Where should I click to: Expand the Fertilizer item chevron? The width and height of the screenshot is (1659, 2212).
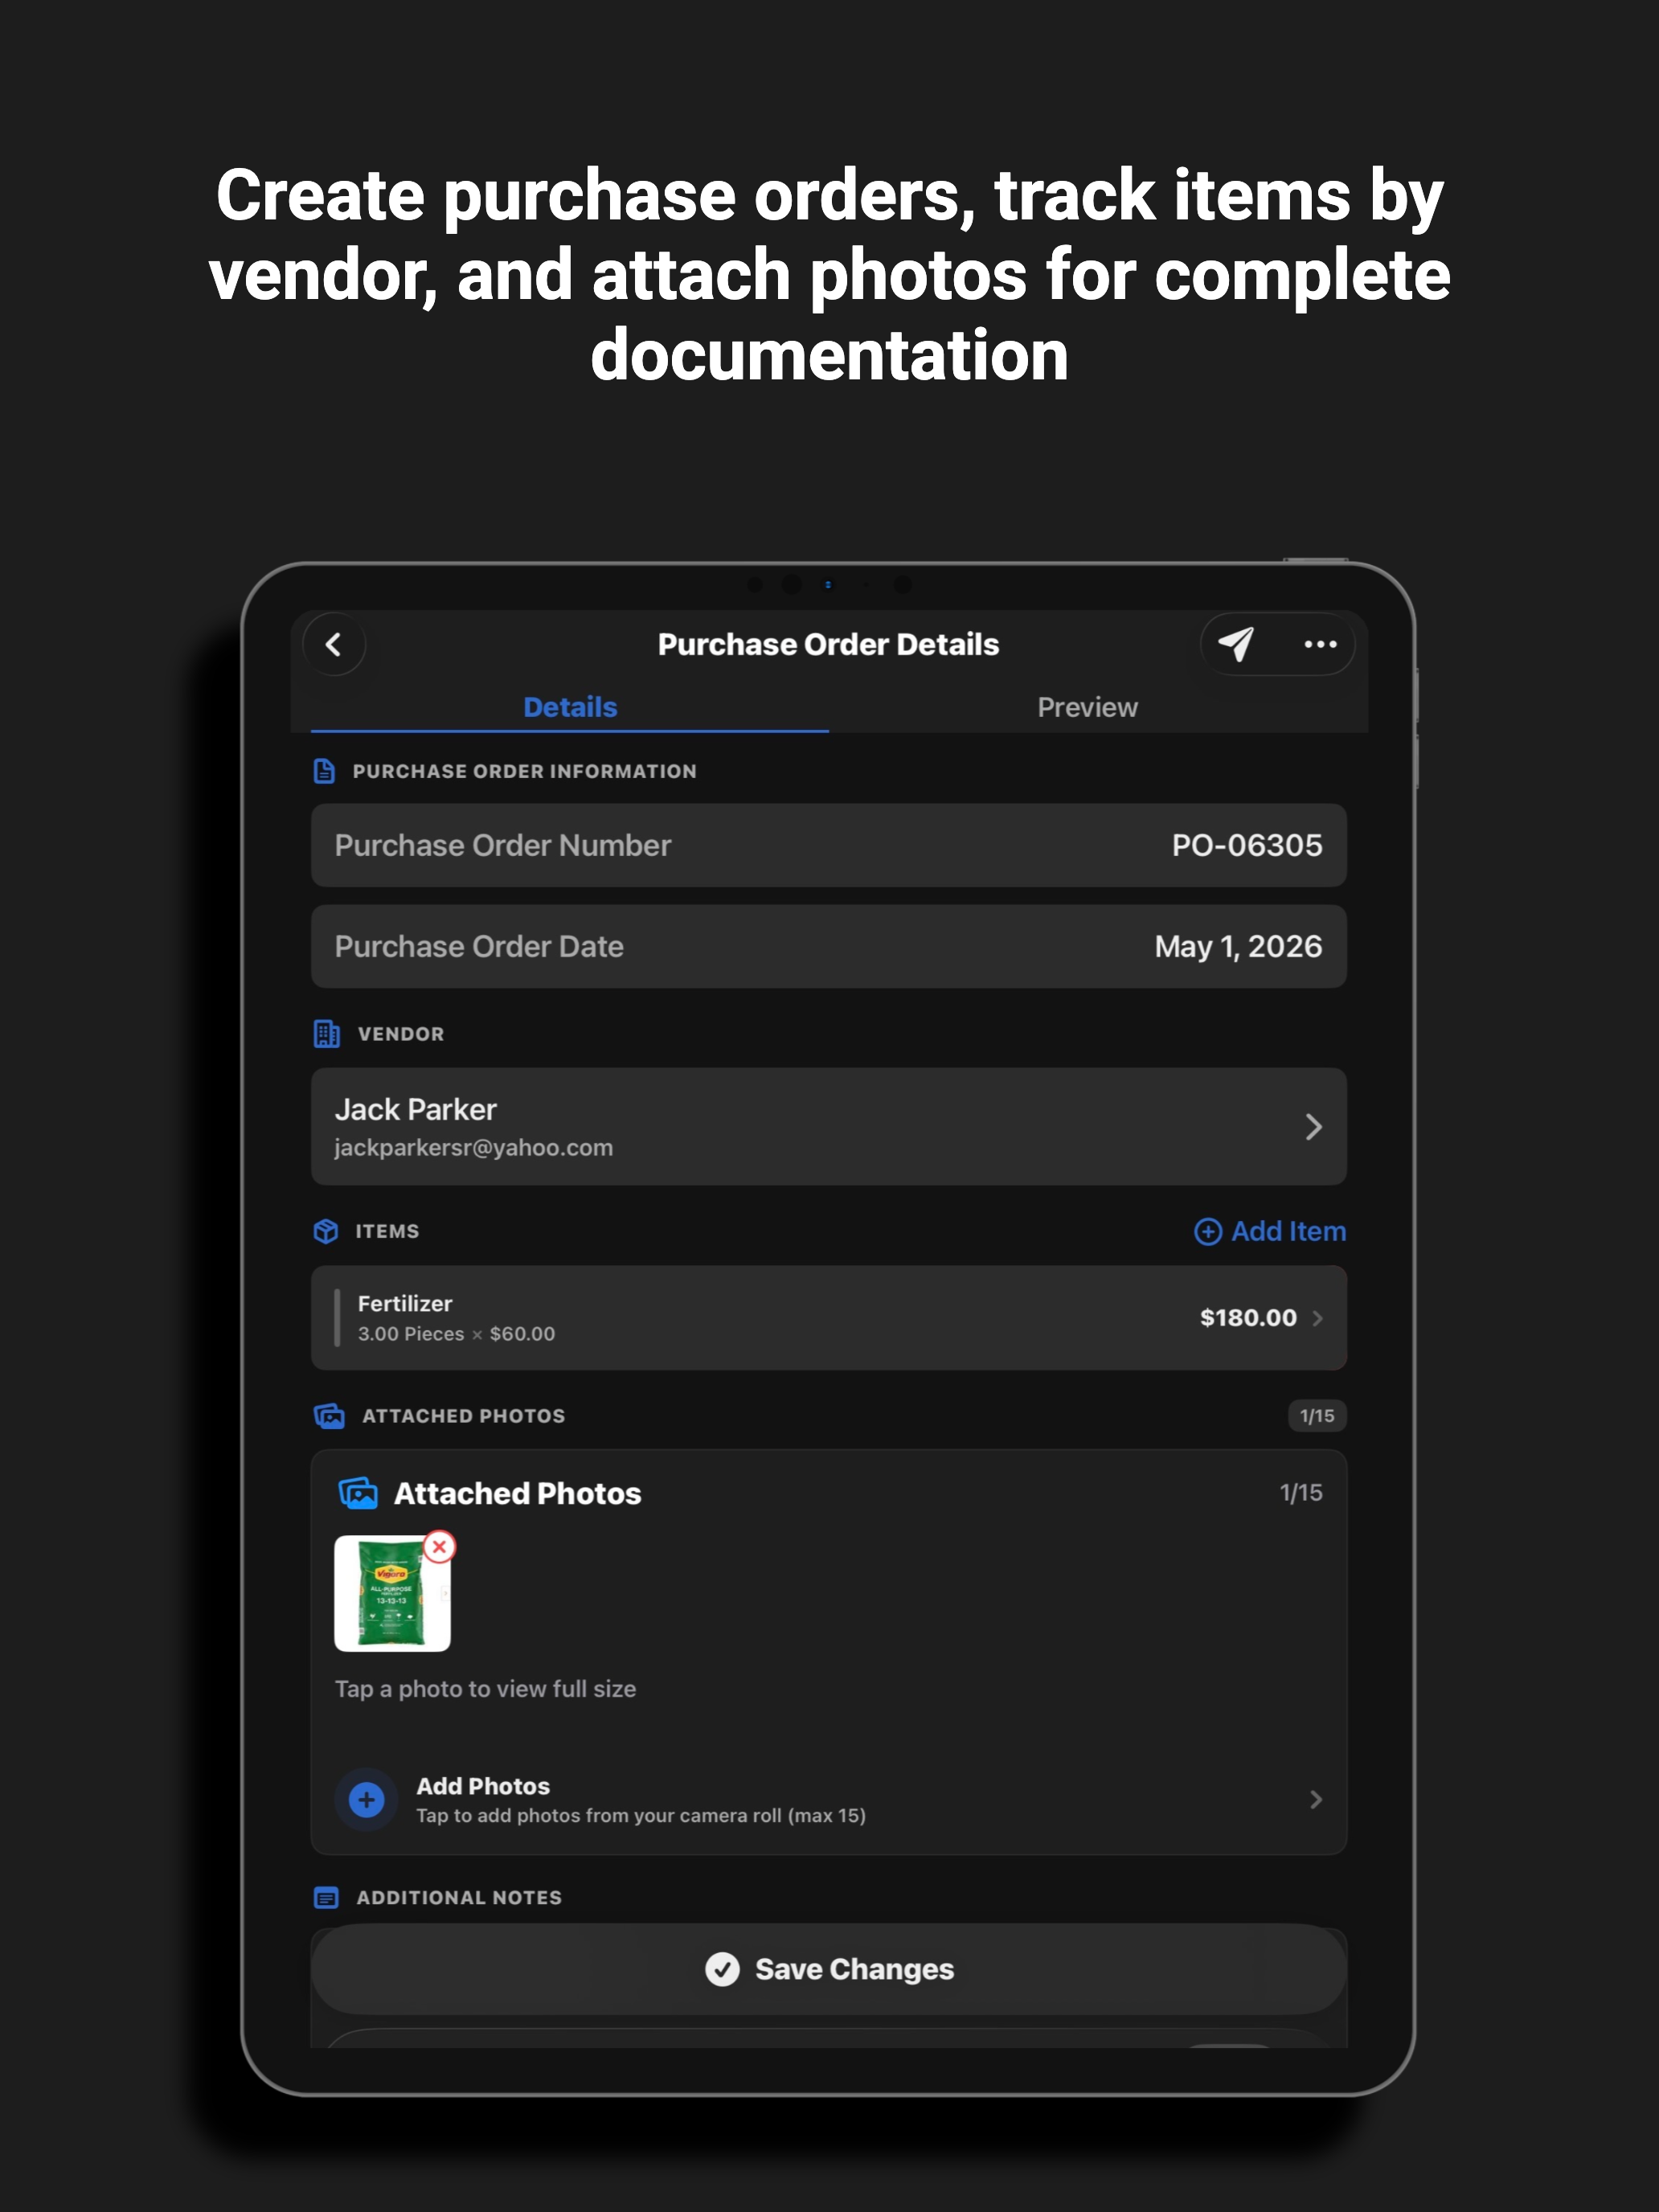(x=1317, y=1318)
